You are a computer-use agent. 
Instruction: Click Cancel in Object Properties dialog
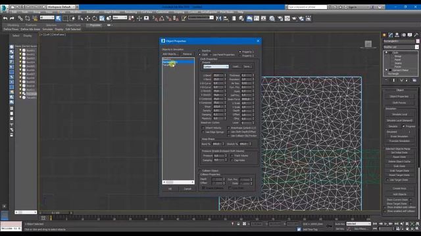[187, 189]
